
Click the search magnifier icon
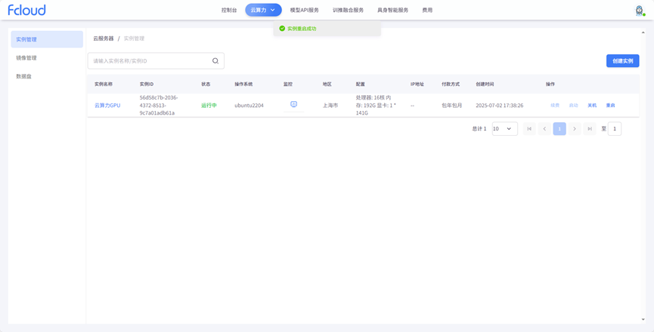click(215, 61)
